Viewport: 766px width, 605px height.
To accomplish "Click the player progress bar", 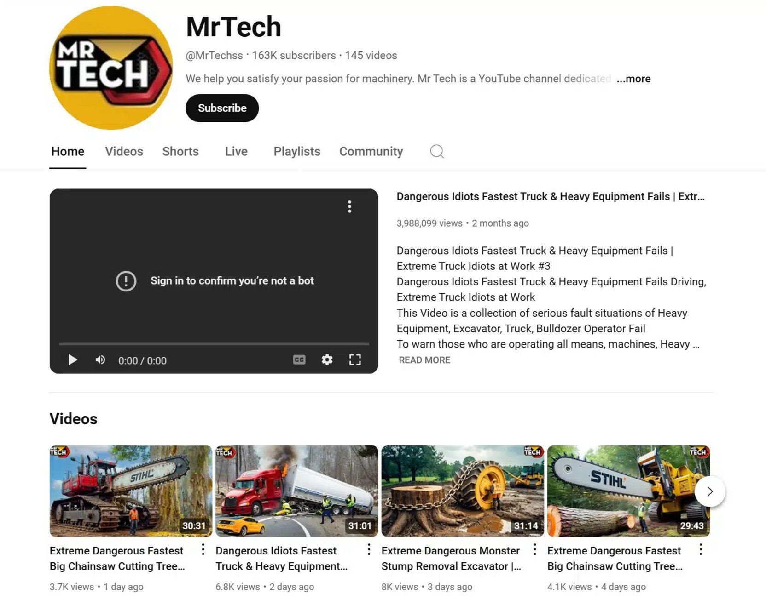I will coord(214,344).
